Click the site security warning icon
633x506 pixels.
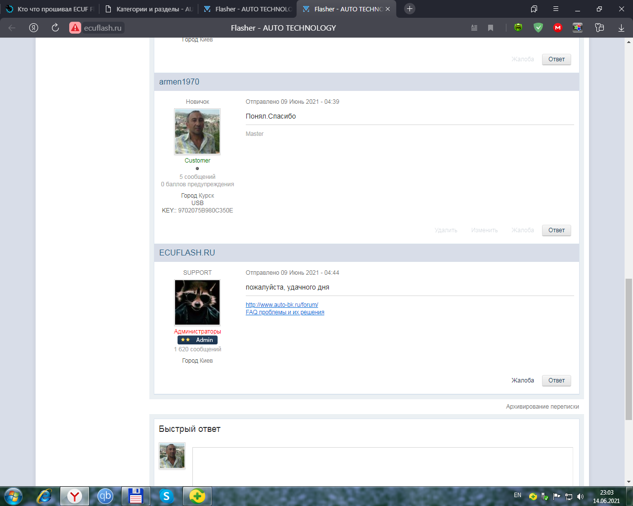(75, 28)
